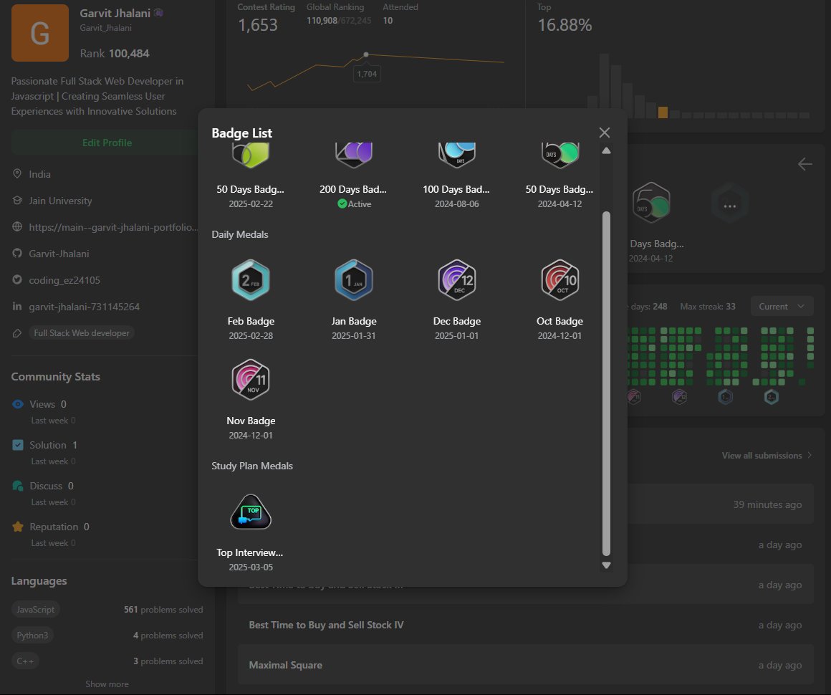
Task: Click the Daily Medals section heading
Action: click(x=239, y=234)
